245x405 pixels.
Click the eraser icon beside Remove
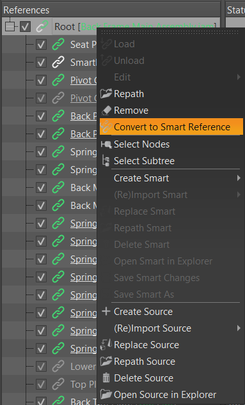106,111
